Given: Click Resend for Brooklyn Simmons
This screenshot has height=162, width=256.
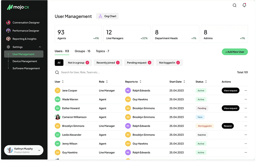Looking at the screenshot, I should (x=228, y=126).
